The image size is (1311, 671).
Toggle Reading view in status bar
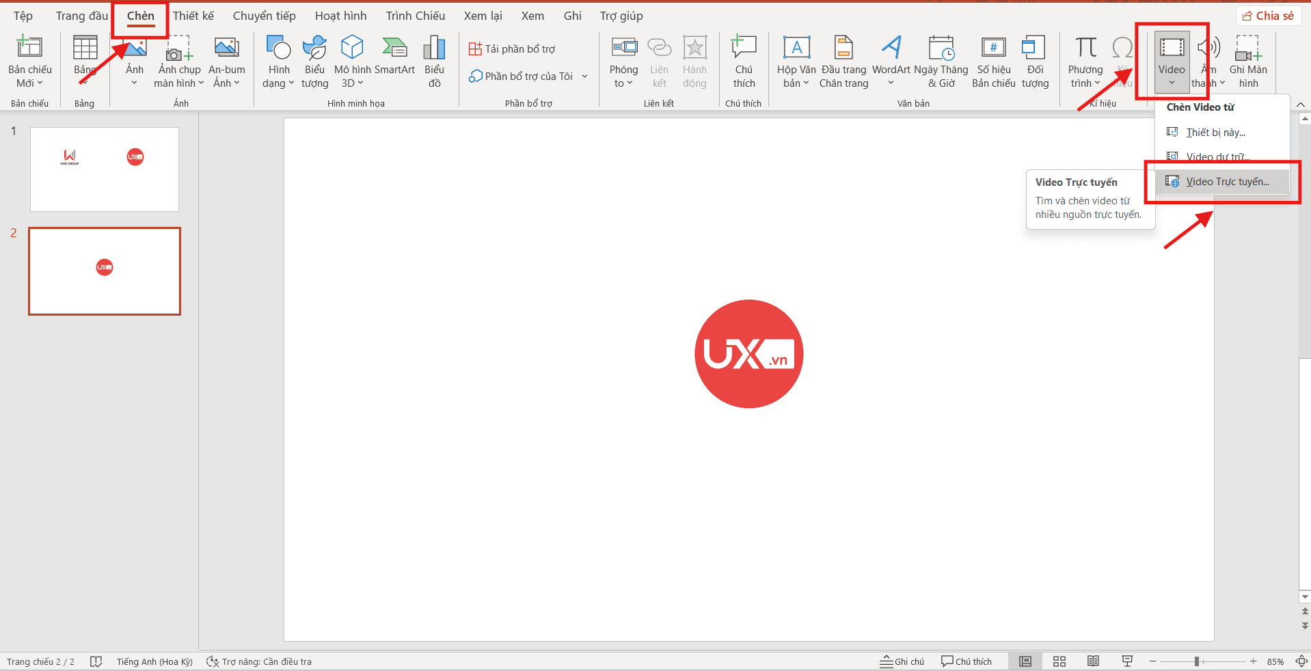pos(1093,661)
